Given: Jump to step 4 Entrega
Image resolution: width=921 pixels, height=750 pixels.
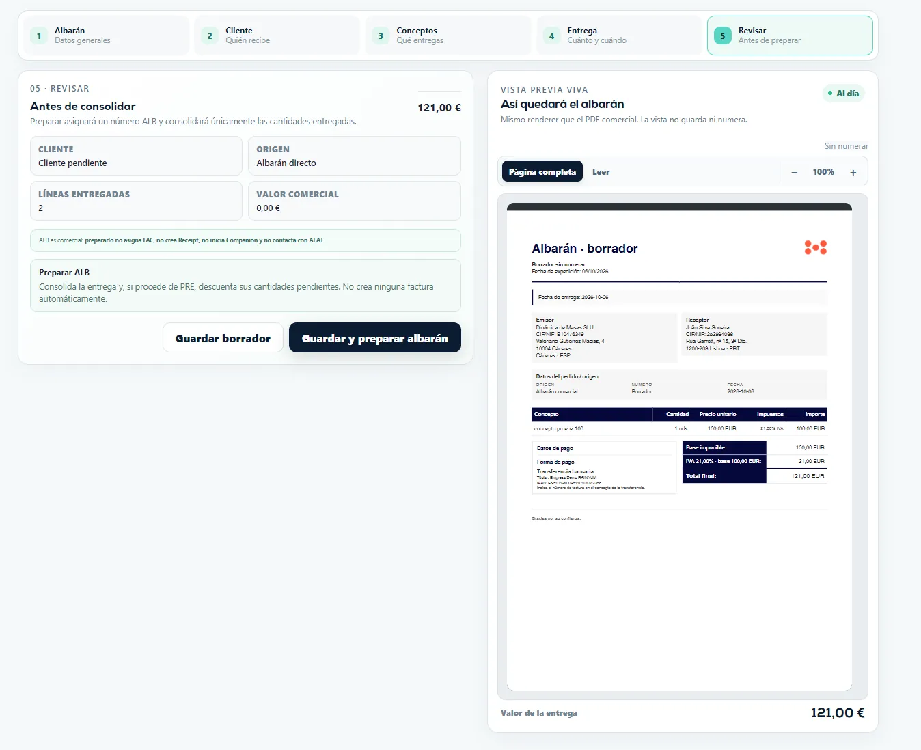Looking at the screenshot, I should [619, 36].
